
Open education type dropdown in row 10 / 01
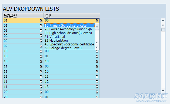click(x=41, y=56)
